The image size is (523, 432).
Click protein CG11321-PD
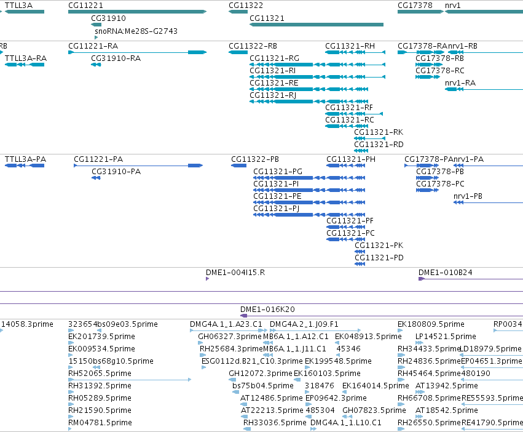point(379,258)
